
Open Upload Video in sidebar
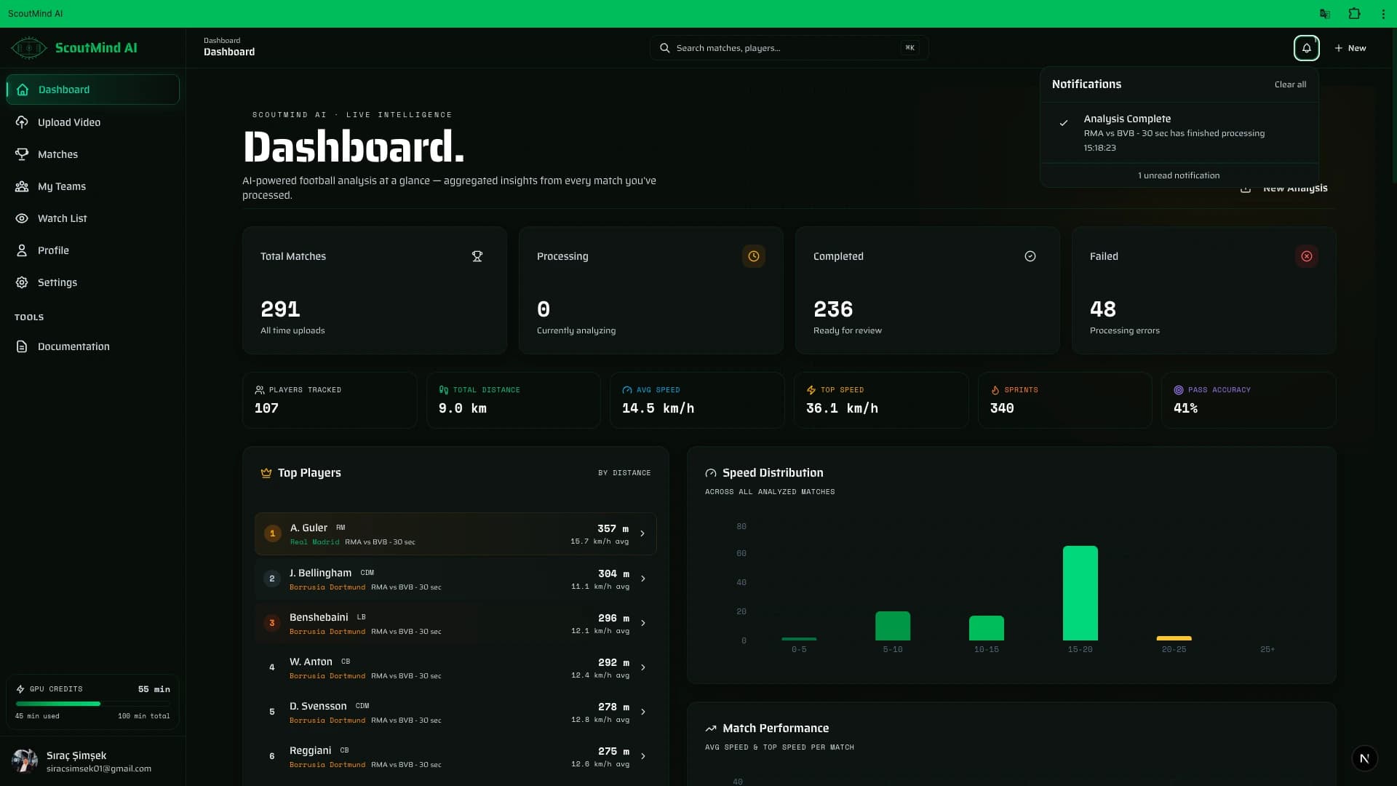(x=92, y=122)
